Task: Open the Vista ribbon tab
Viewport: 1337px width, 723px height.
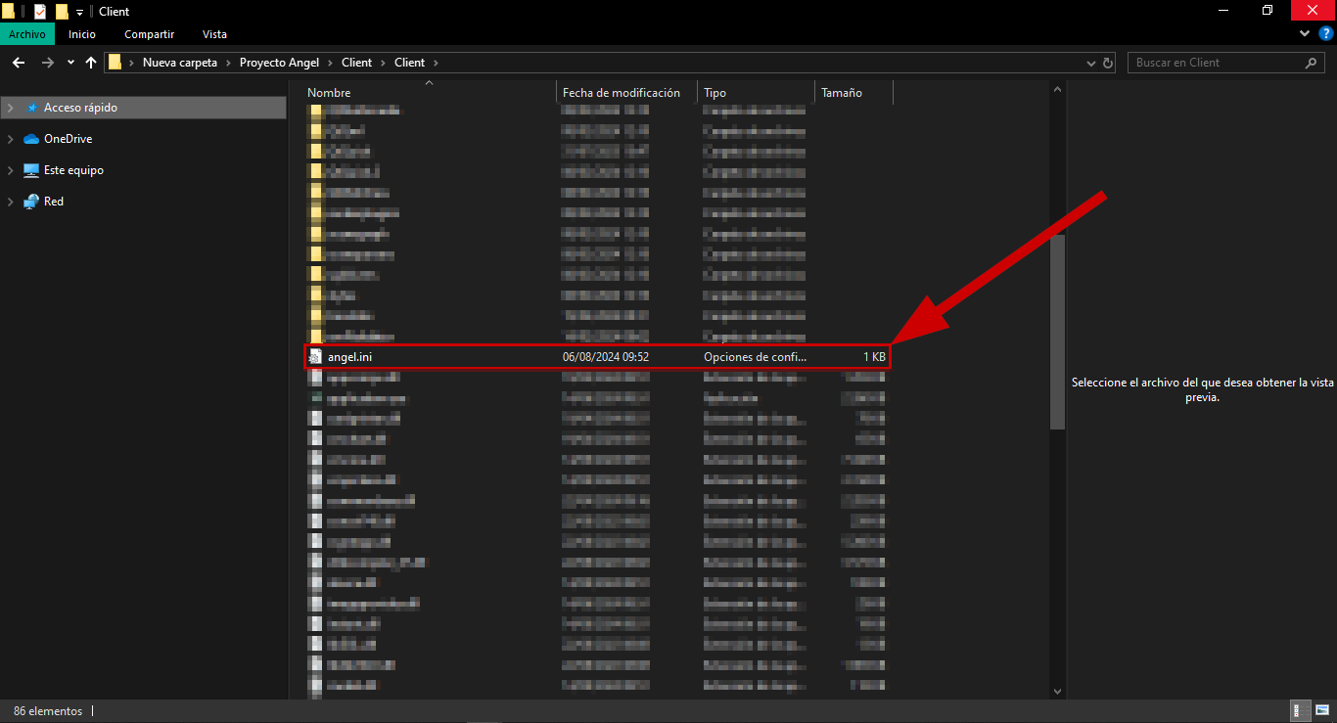Action: [214, 34]
